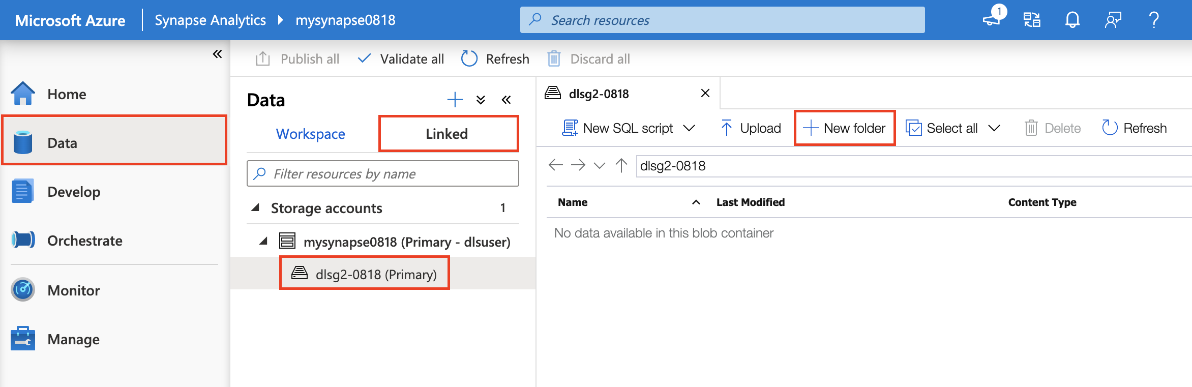The width and height of the screenshot is (1192, 387).
Task: Open New SQL script dropdown arrow
Action: click(x=689, y=128)
